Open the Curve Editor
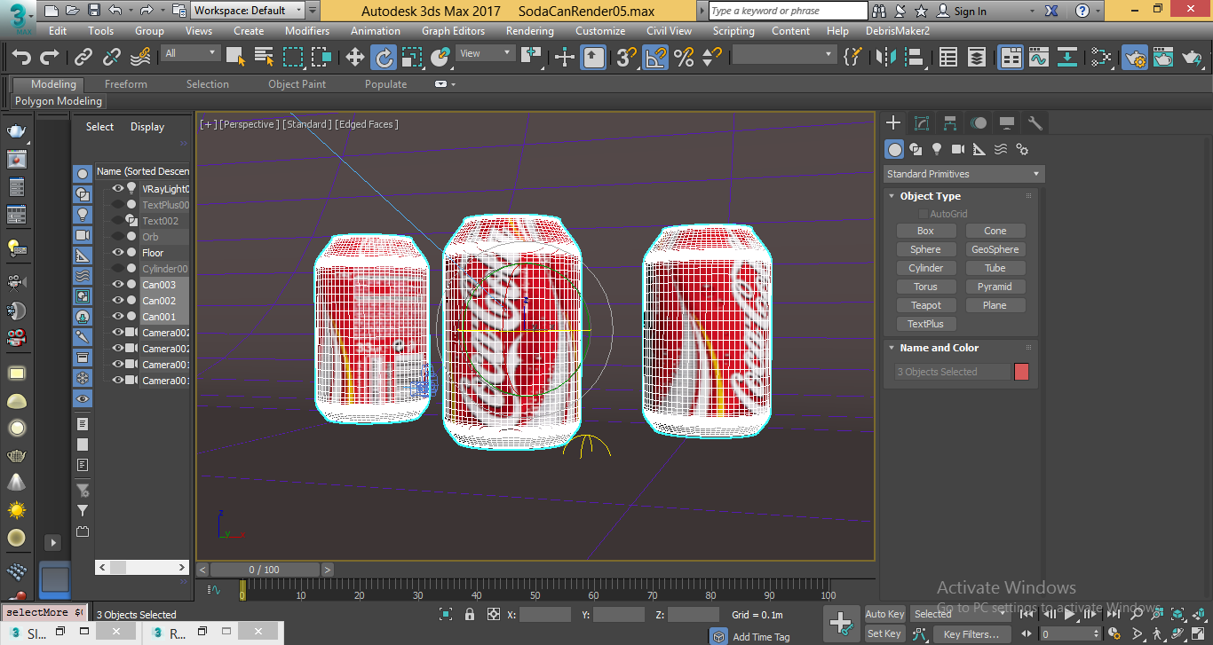 coord(1039,58)
